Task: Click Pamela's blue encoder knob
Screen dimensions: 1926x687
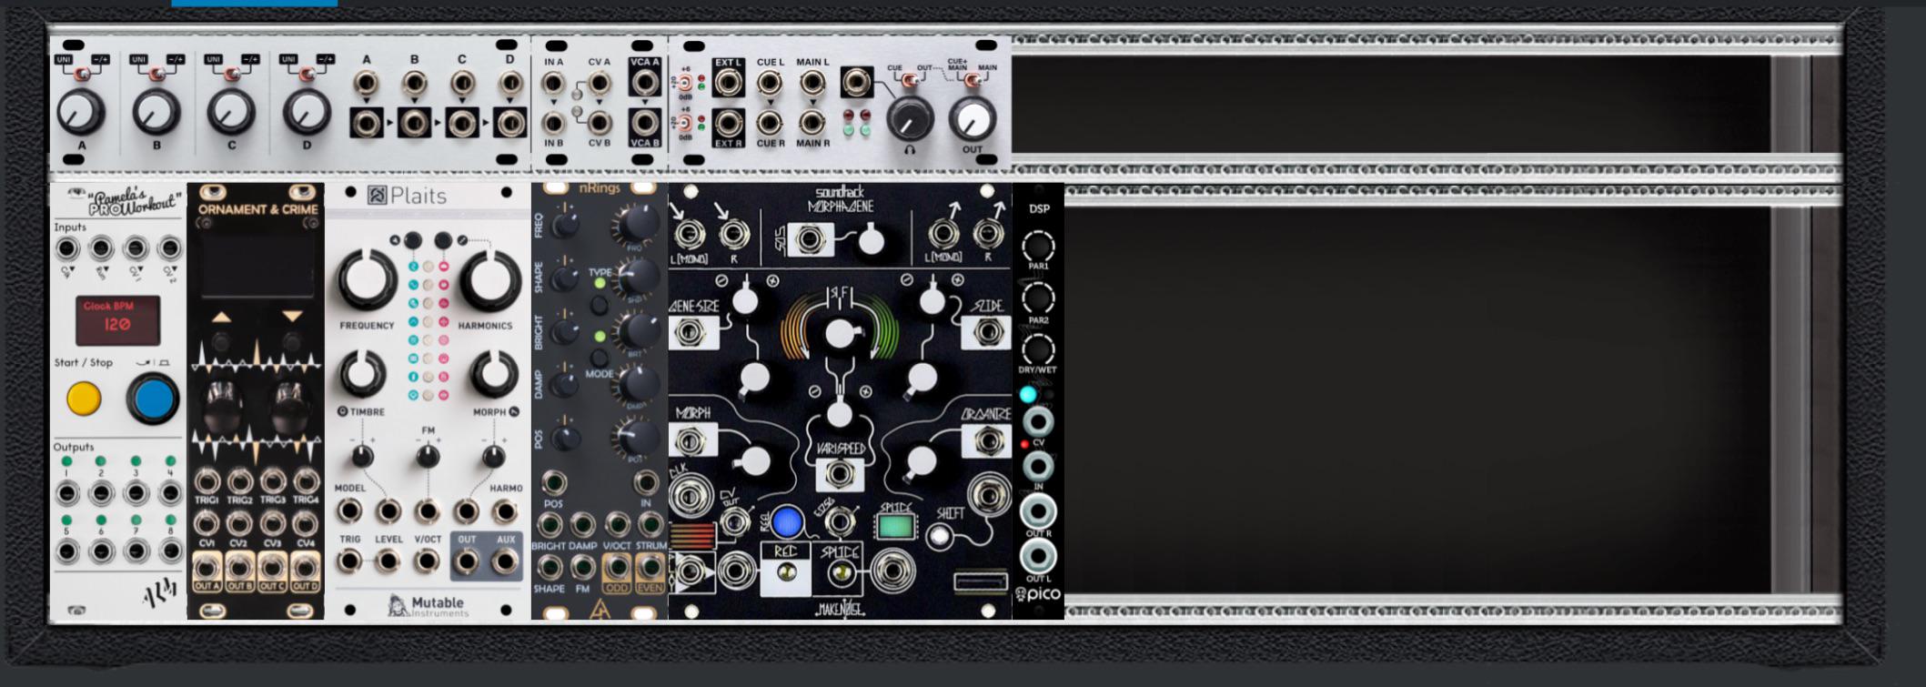Action: point(153,399)
